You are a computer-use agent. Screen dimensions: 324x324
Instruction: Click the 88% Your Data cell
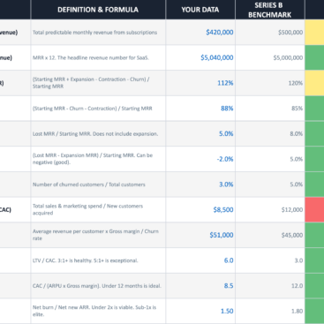click(200, 109)
